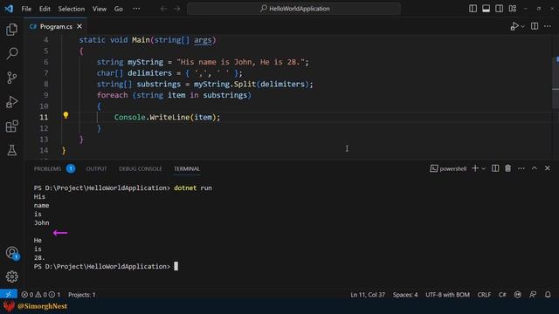Screen dimensions: 559x314
Task: Open remote window indicator in status bar
Action: 9,295
